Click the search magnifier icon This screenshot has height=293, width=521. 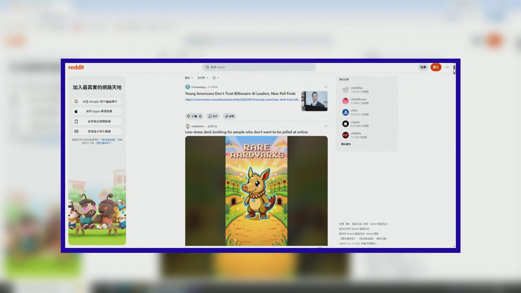(207, 67)
